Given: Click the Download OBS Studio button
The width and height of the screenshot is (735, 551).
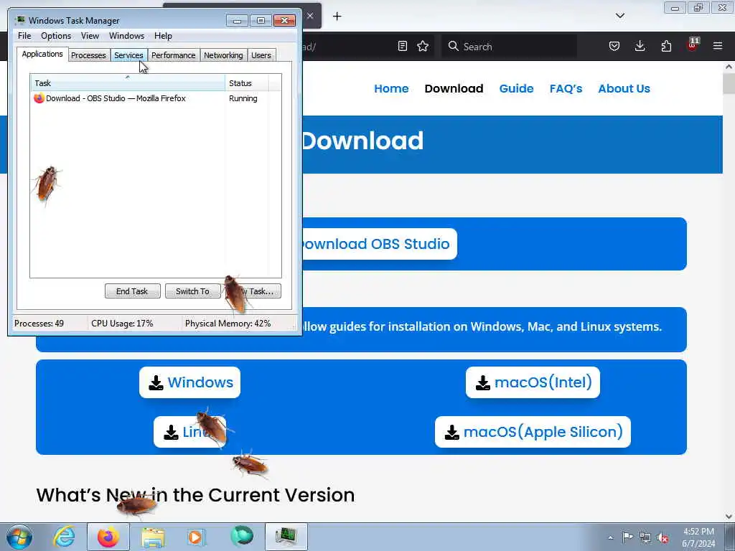Looking at the screenshot, I should click(x=379, y=244).
